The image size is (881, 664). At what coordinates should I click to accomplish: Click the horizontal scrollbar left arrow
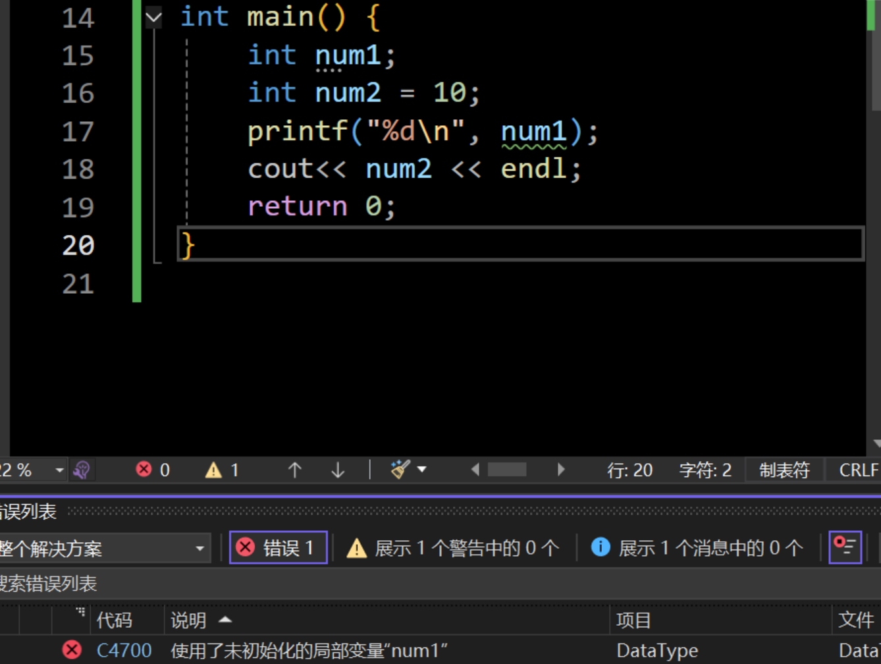pyautogui.click(x=475, y=470)
